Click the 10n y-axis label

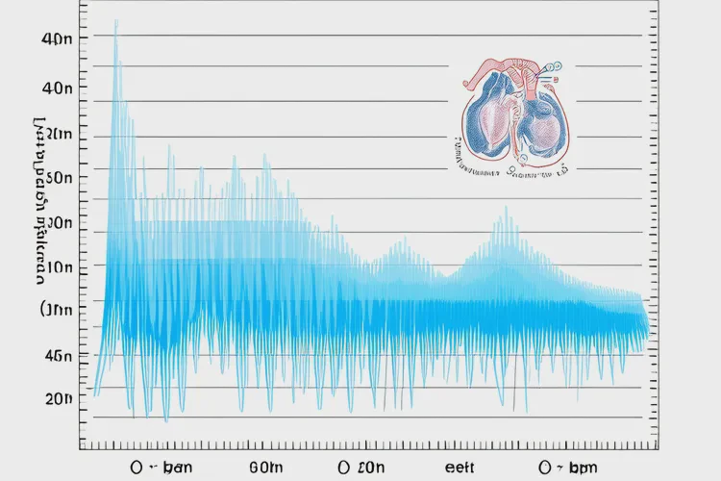pos(59,266)
